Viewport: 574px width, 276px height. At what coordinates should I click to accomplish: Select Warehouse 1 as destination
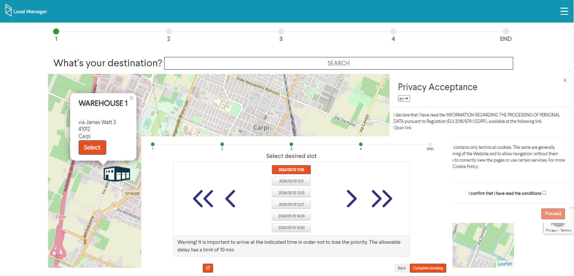click(92, 148)
